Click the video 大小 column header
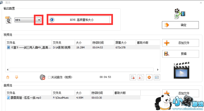Screen dimensions: 204x111 (83, 43)
